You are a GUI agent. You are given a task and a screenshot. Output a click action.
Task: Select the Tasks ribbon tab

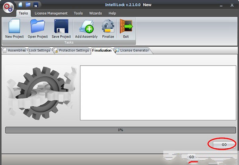pyautogui.click(x=24, y=14)
